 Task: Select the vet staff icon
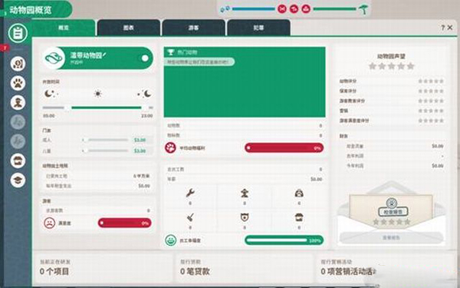(299, 193)
